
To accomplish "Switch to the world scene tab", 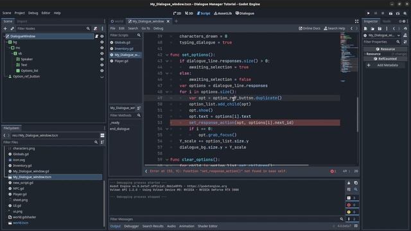I will (117, 21).
